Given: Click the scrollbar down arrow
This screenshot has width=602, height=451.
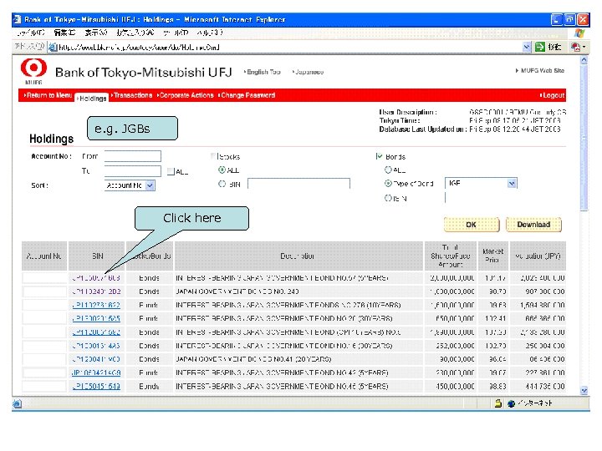Looking at the screenshot, I should pos(584,390).
